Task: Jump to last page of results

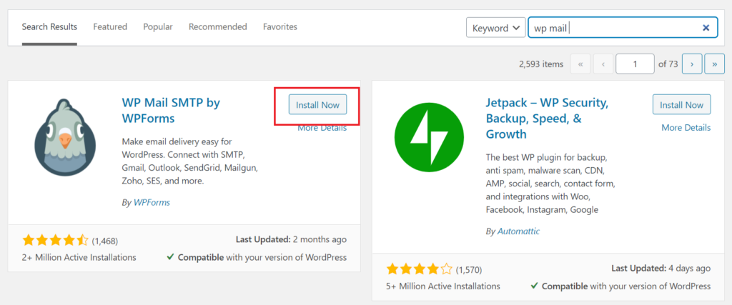Action: pyautogui.click(x=714, y=64)
